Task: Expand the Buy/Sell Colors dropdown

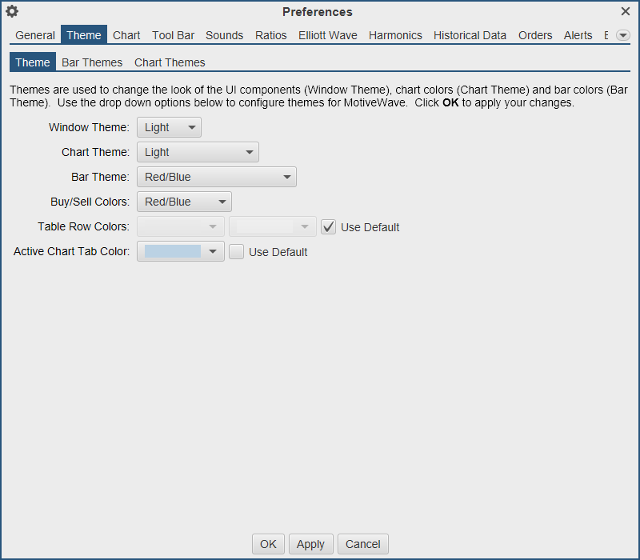Action: [x=184, y=202]
